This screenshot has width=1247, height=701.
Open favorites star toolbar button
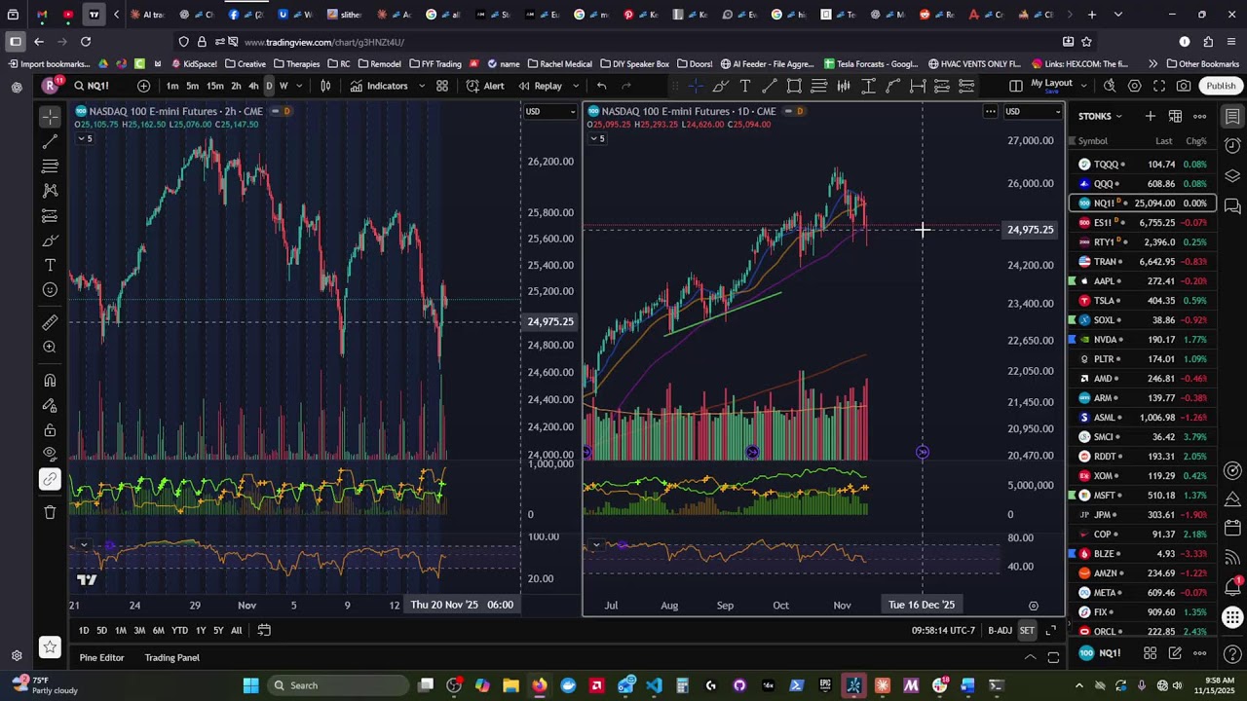[50, 647]
